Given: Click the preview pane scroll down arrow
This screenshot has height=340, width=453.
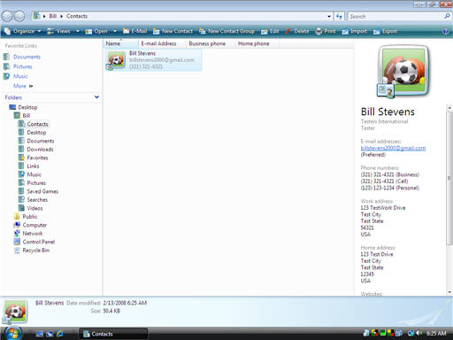Looking at the screenshot, I should 449,292.
